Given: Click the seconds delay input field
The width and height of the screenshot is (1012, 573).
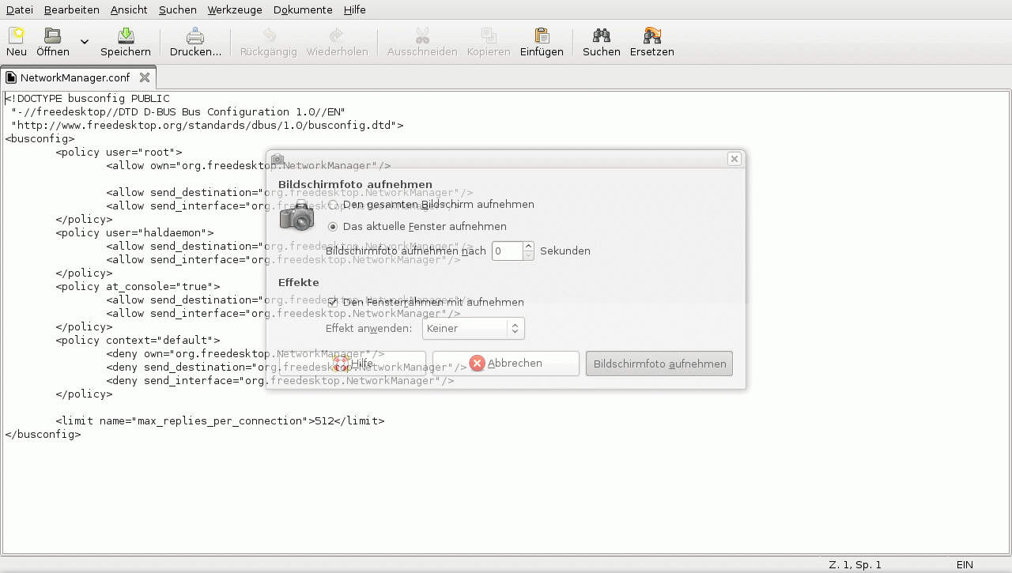Looking at the screenshot, I should 507,251.
